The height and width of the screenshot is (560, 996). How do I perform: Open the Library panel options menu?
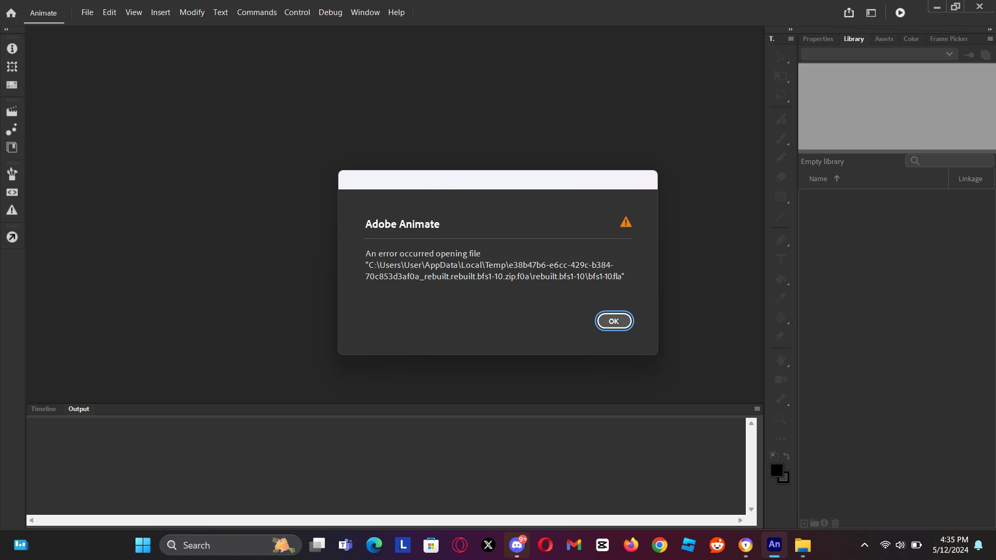[990, 39]
